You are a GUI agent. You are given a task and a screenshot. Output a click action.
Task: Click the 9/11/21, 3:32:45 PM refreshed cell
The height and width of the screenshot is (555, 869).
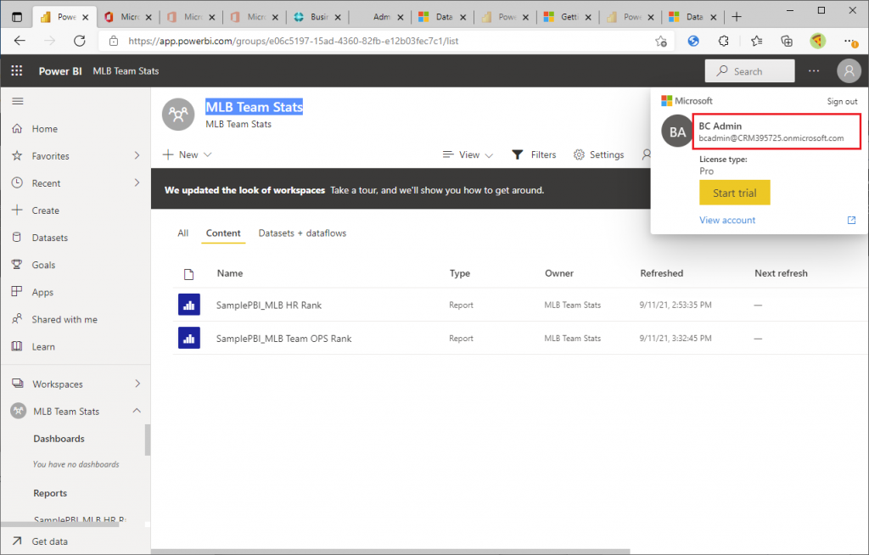[x=675, y=339]
